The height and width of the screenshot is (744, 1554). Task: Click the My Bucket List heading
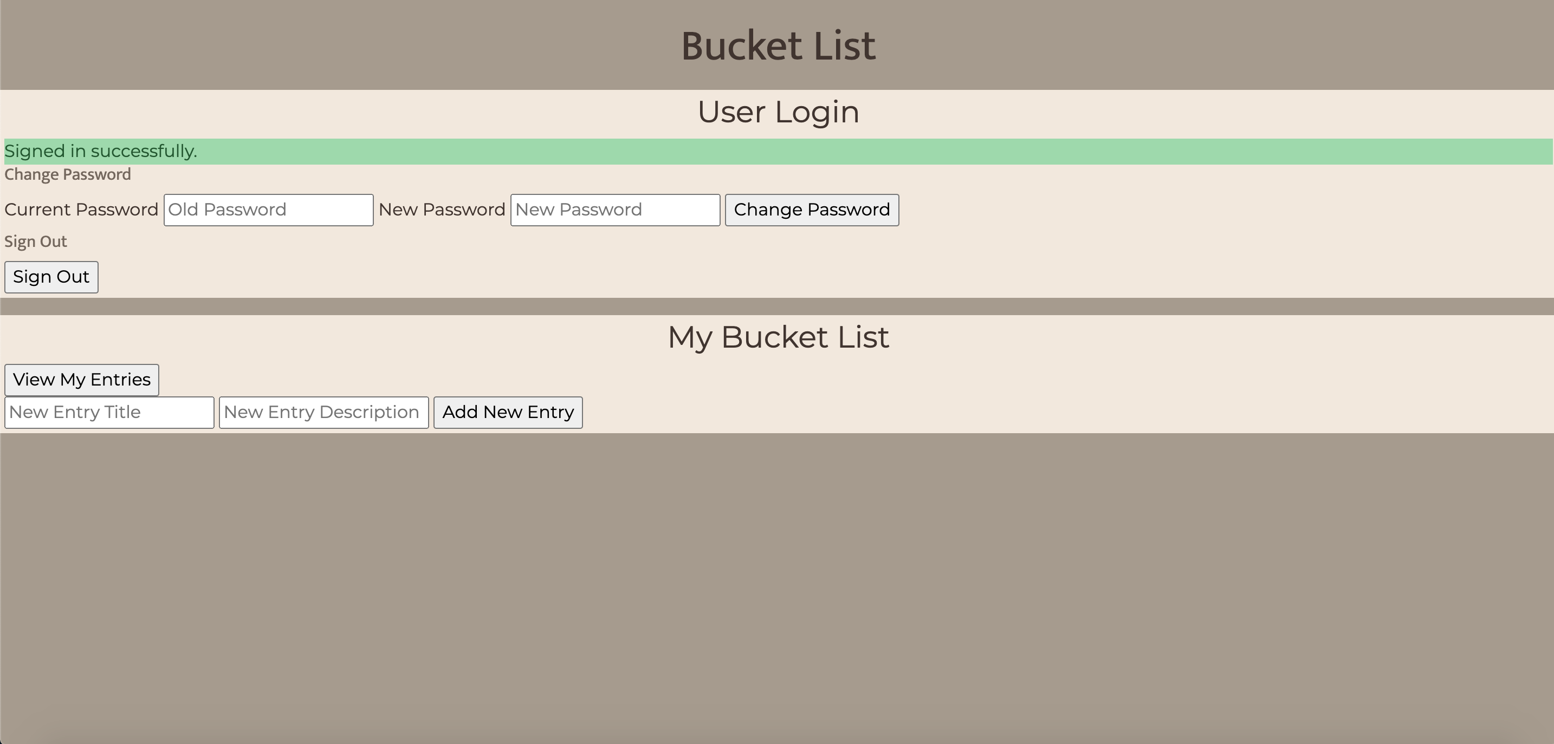click(778, 337)
